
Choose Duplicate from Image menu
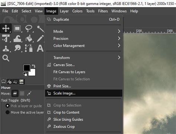tap(84, 19)
